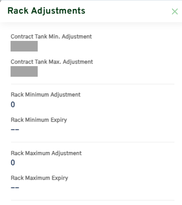Click the gray Contract Tank Min. Adjustment value box

tap(24, 46)
